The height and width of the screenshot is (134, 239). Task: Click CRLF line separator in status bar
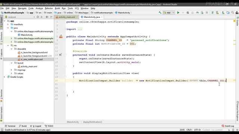pos(189,130)
